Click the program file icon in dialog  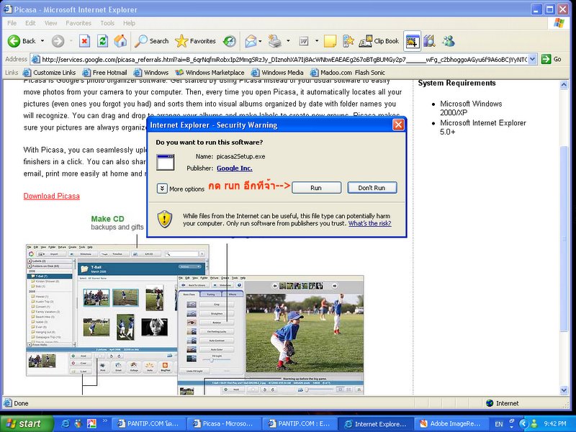click(x=166, y=162)
